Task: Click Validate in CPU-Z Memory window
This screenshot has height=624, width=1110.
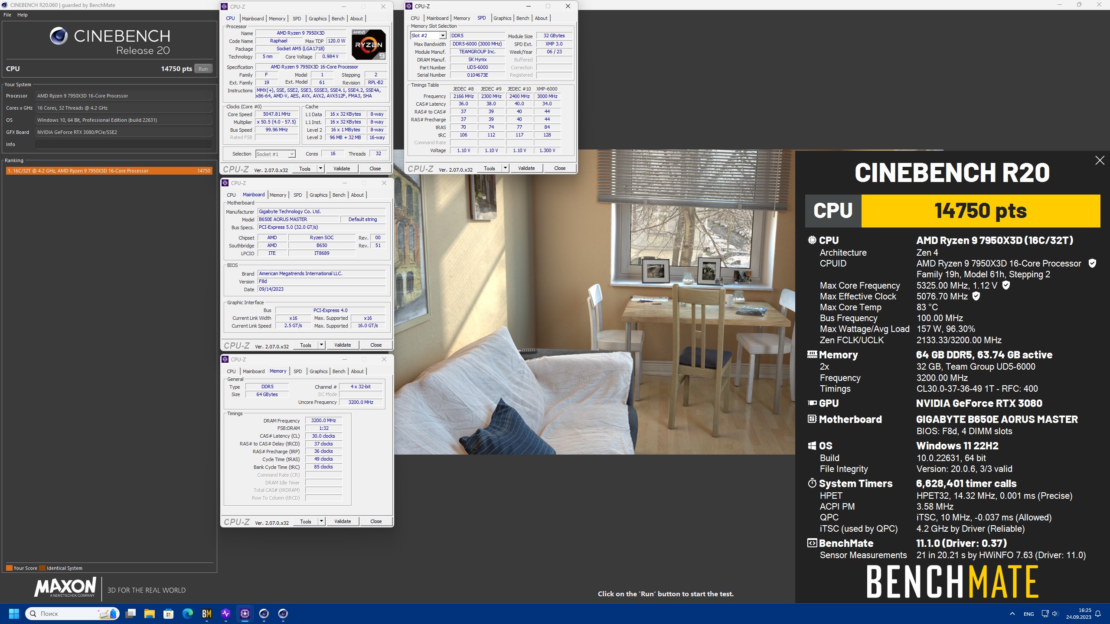Action: coord(343,521)
